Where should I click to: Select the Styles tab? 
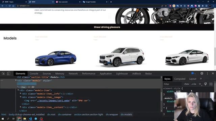(x=167, y=79)
